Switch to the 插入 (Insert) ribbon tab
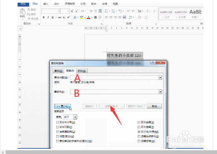Image resolution: width=217 pixels, height=154 pixels. pos(46,4)
